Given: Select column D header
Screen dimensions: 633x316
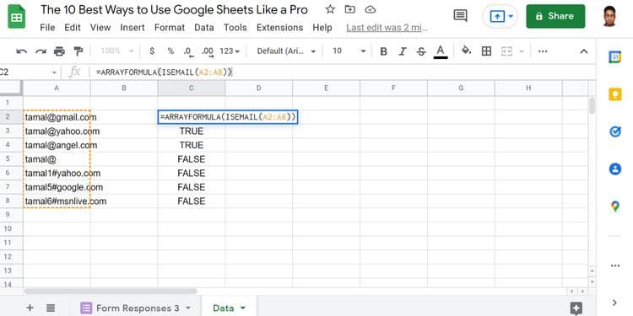Looking at the screenshot, I should click(259, 88).
